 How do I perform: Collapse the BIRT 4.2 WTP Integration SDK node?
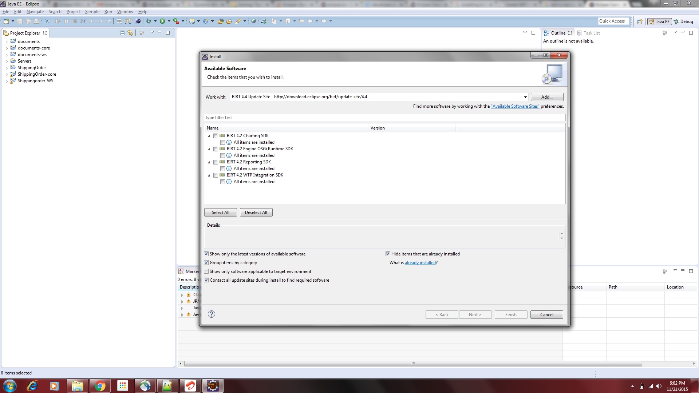[x=209, y=175]
